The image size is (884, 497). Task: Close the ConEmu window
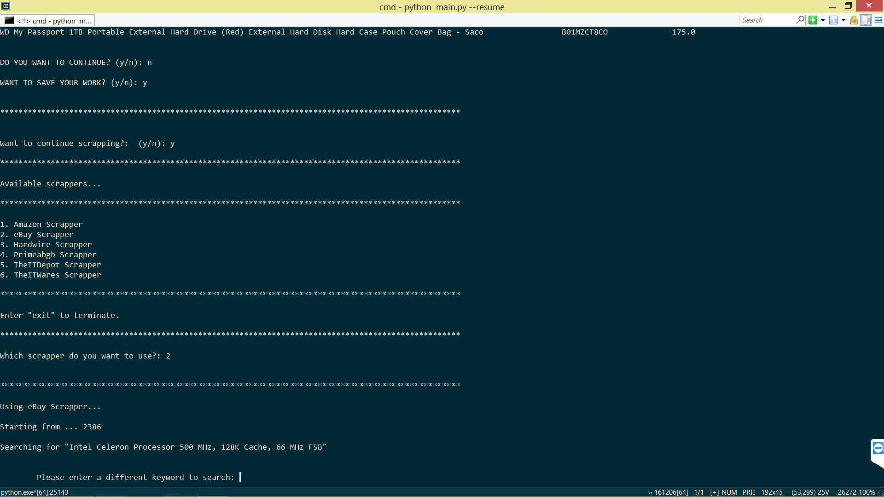[x=869, y=6]
